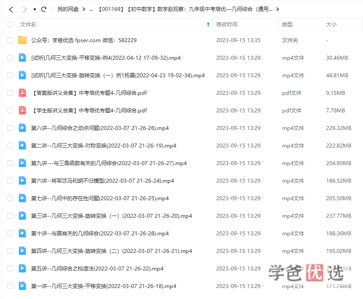Click the chevron after the current folder name

pyautogui.click(x=278, y=9)
